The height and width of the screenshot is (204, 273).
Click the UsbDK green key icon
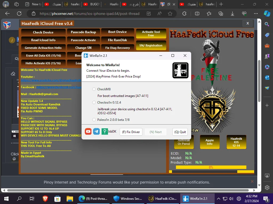[105, 131]
